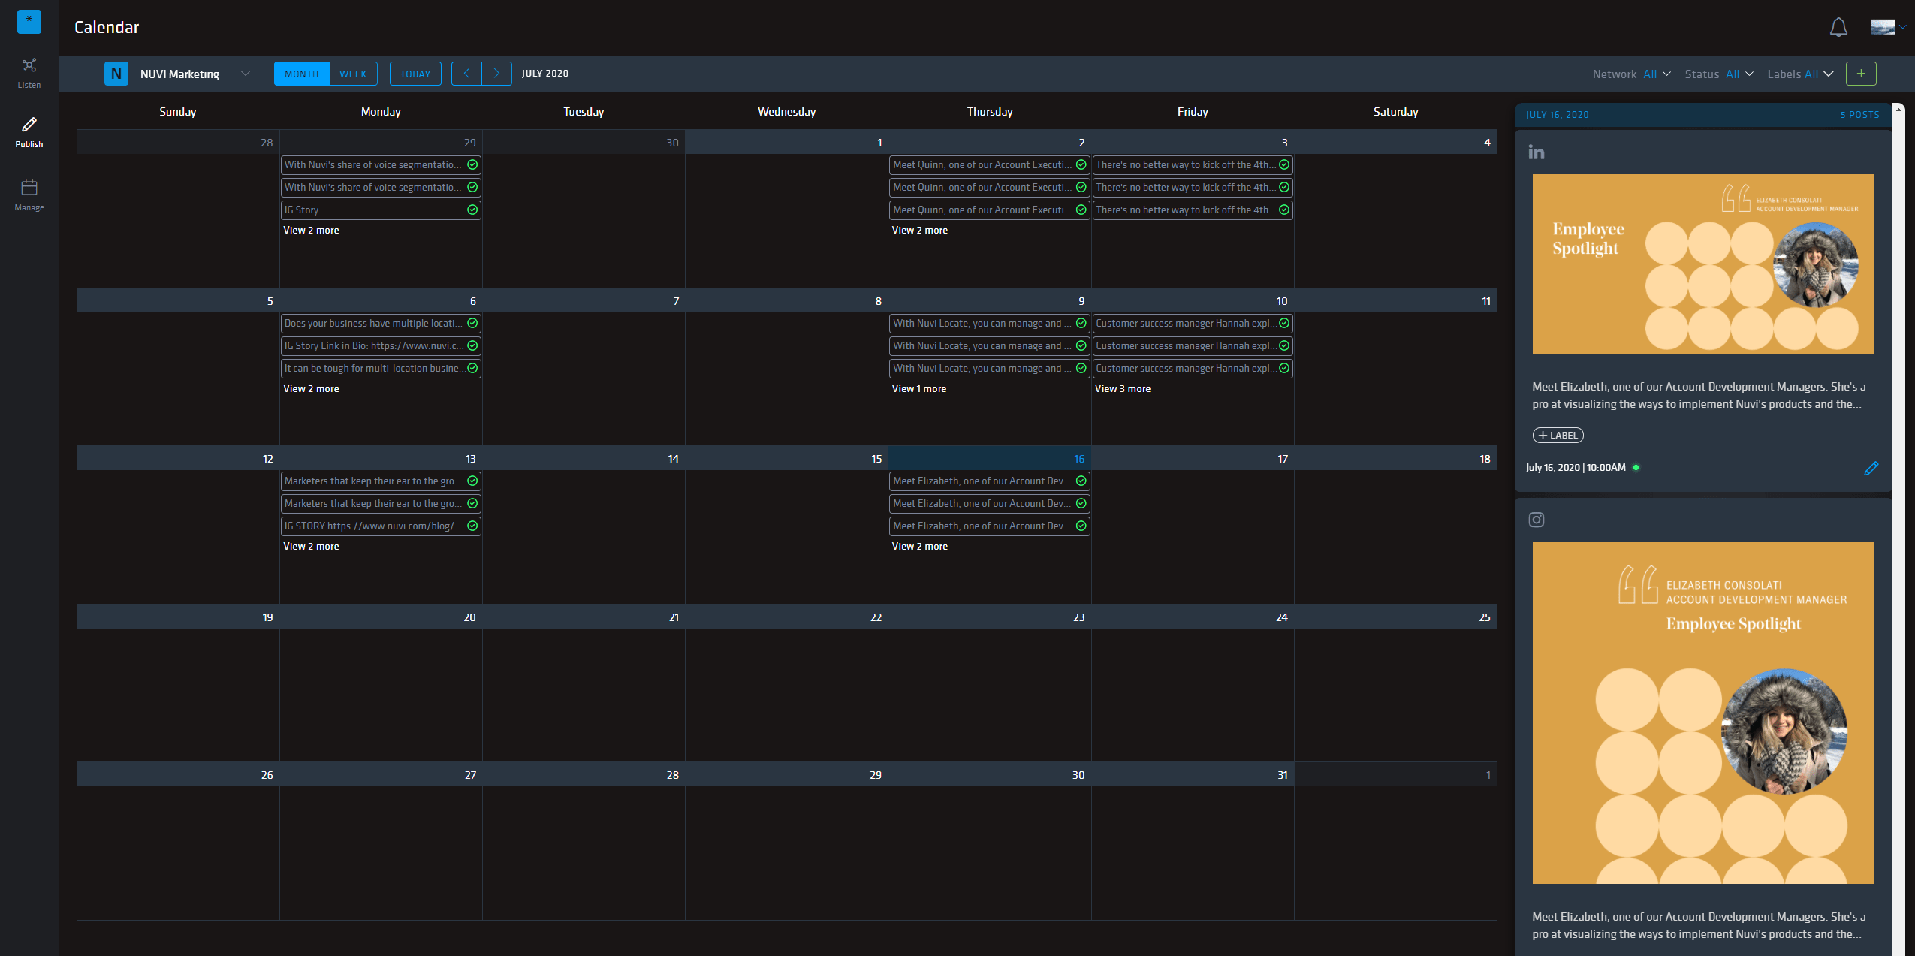1915x956 pixels.
Task: Select day 23 on the calendar
Action: 1078,617
